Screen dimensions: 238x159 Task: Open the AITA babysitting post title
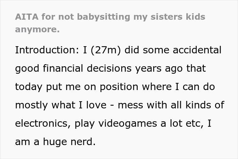pos(110,23)
